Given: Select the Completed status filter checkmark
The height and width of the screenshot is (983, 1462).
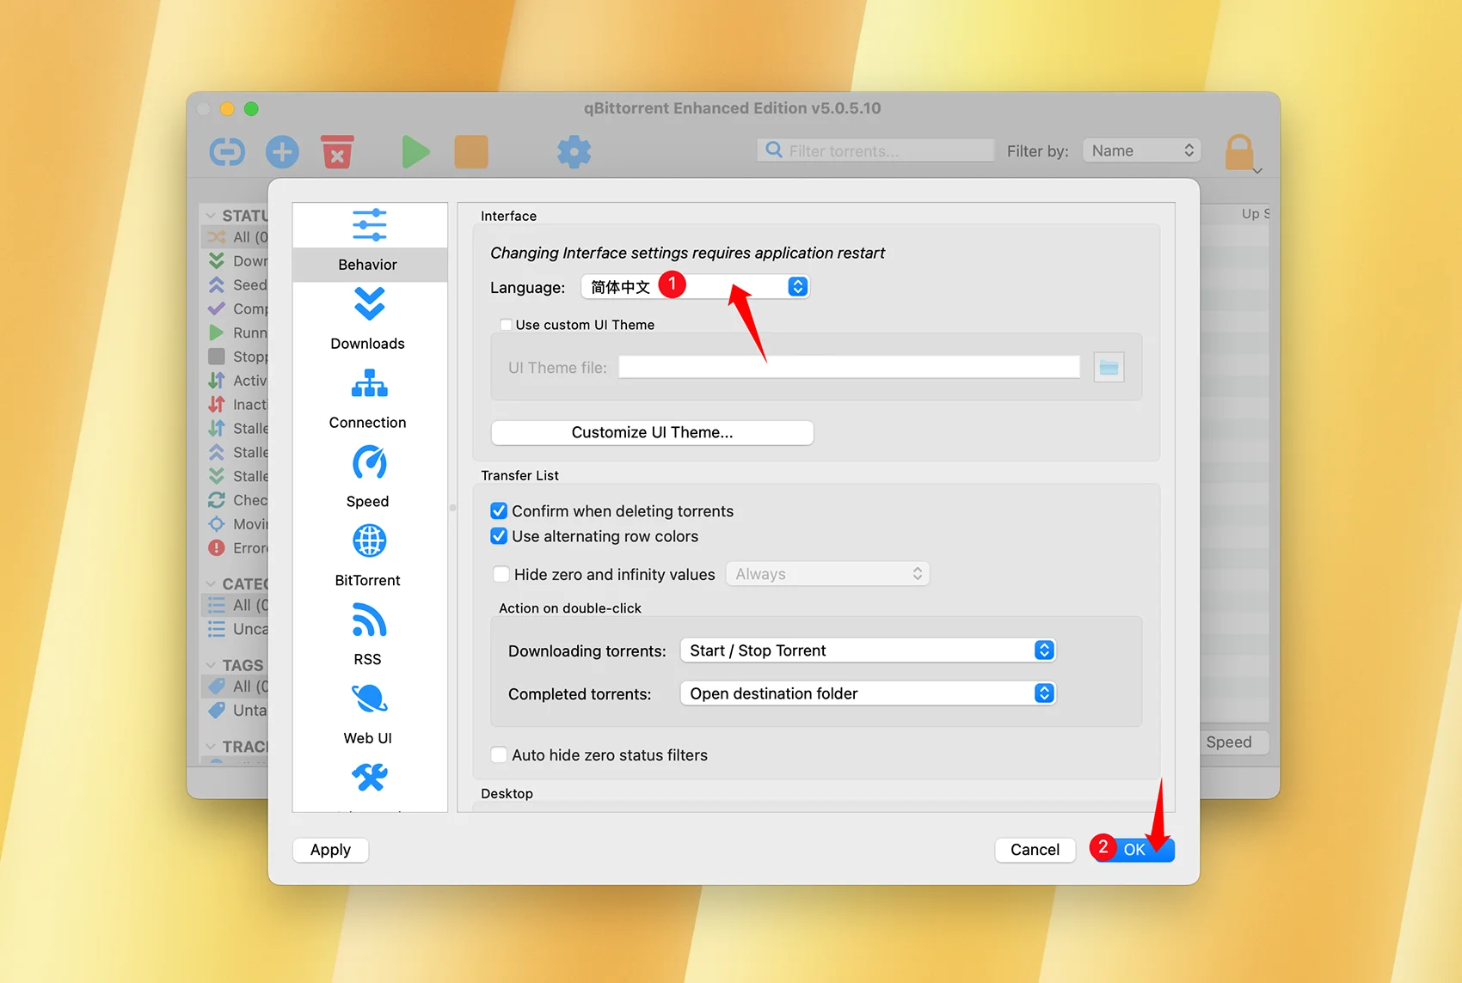Looking at the screenshot, I should pyautogui.click(x=217, y=308).
